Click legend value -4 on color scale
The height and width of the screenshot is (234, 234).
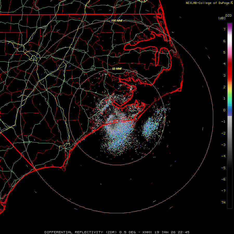[x=223, y=156]
